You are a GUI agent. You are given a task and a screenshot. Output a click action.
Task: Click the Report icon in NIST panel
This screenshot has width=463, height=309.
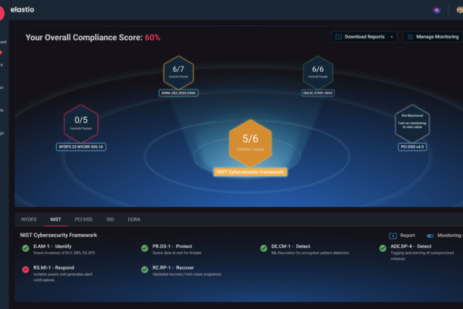(x=393, y=235)
